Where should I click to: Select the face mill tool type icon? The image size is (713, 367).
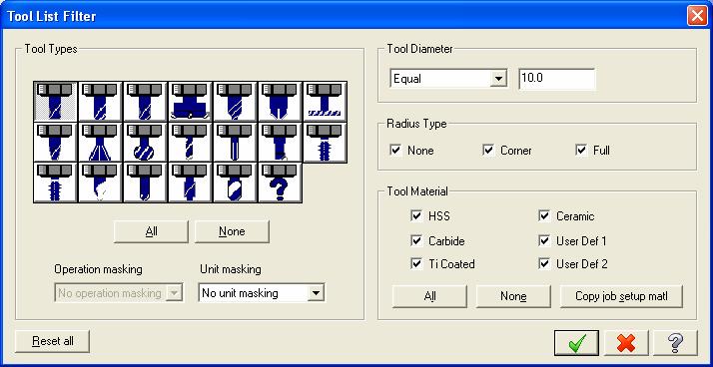[x=190, y=102]
